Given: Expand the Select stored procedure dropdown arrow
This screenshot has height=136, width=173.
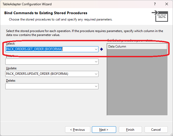Looking at the screenshot, I should tap(96, 49).
